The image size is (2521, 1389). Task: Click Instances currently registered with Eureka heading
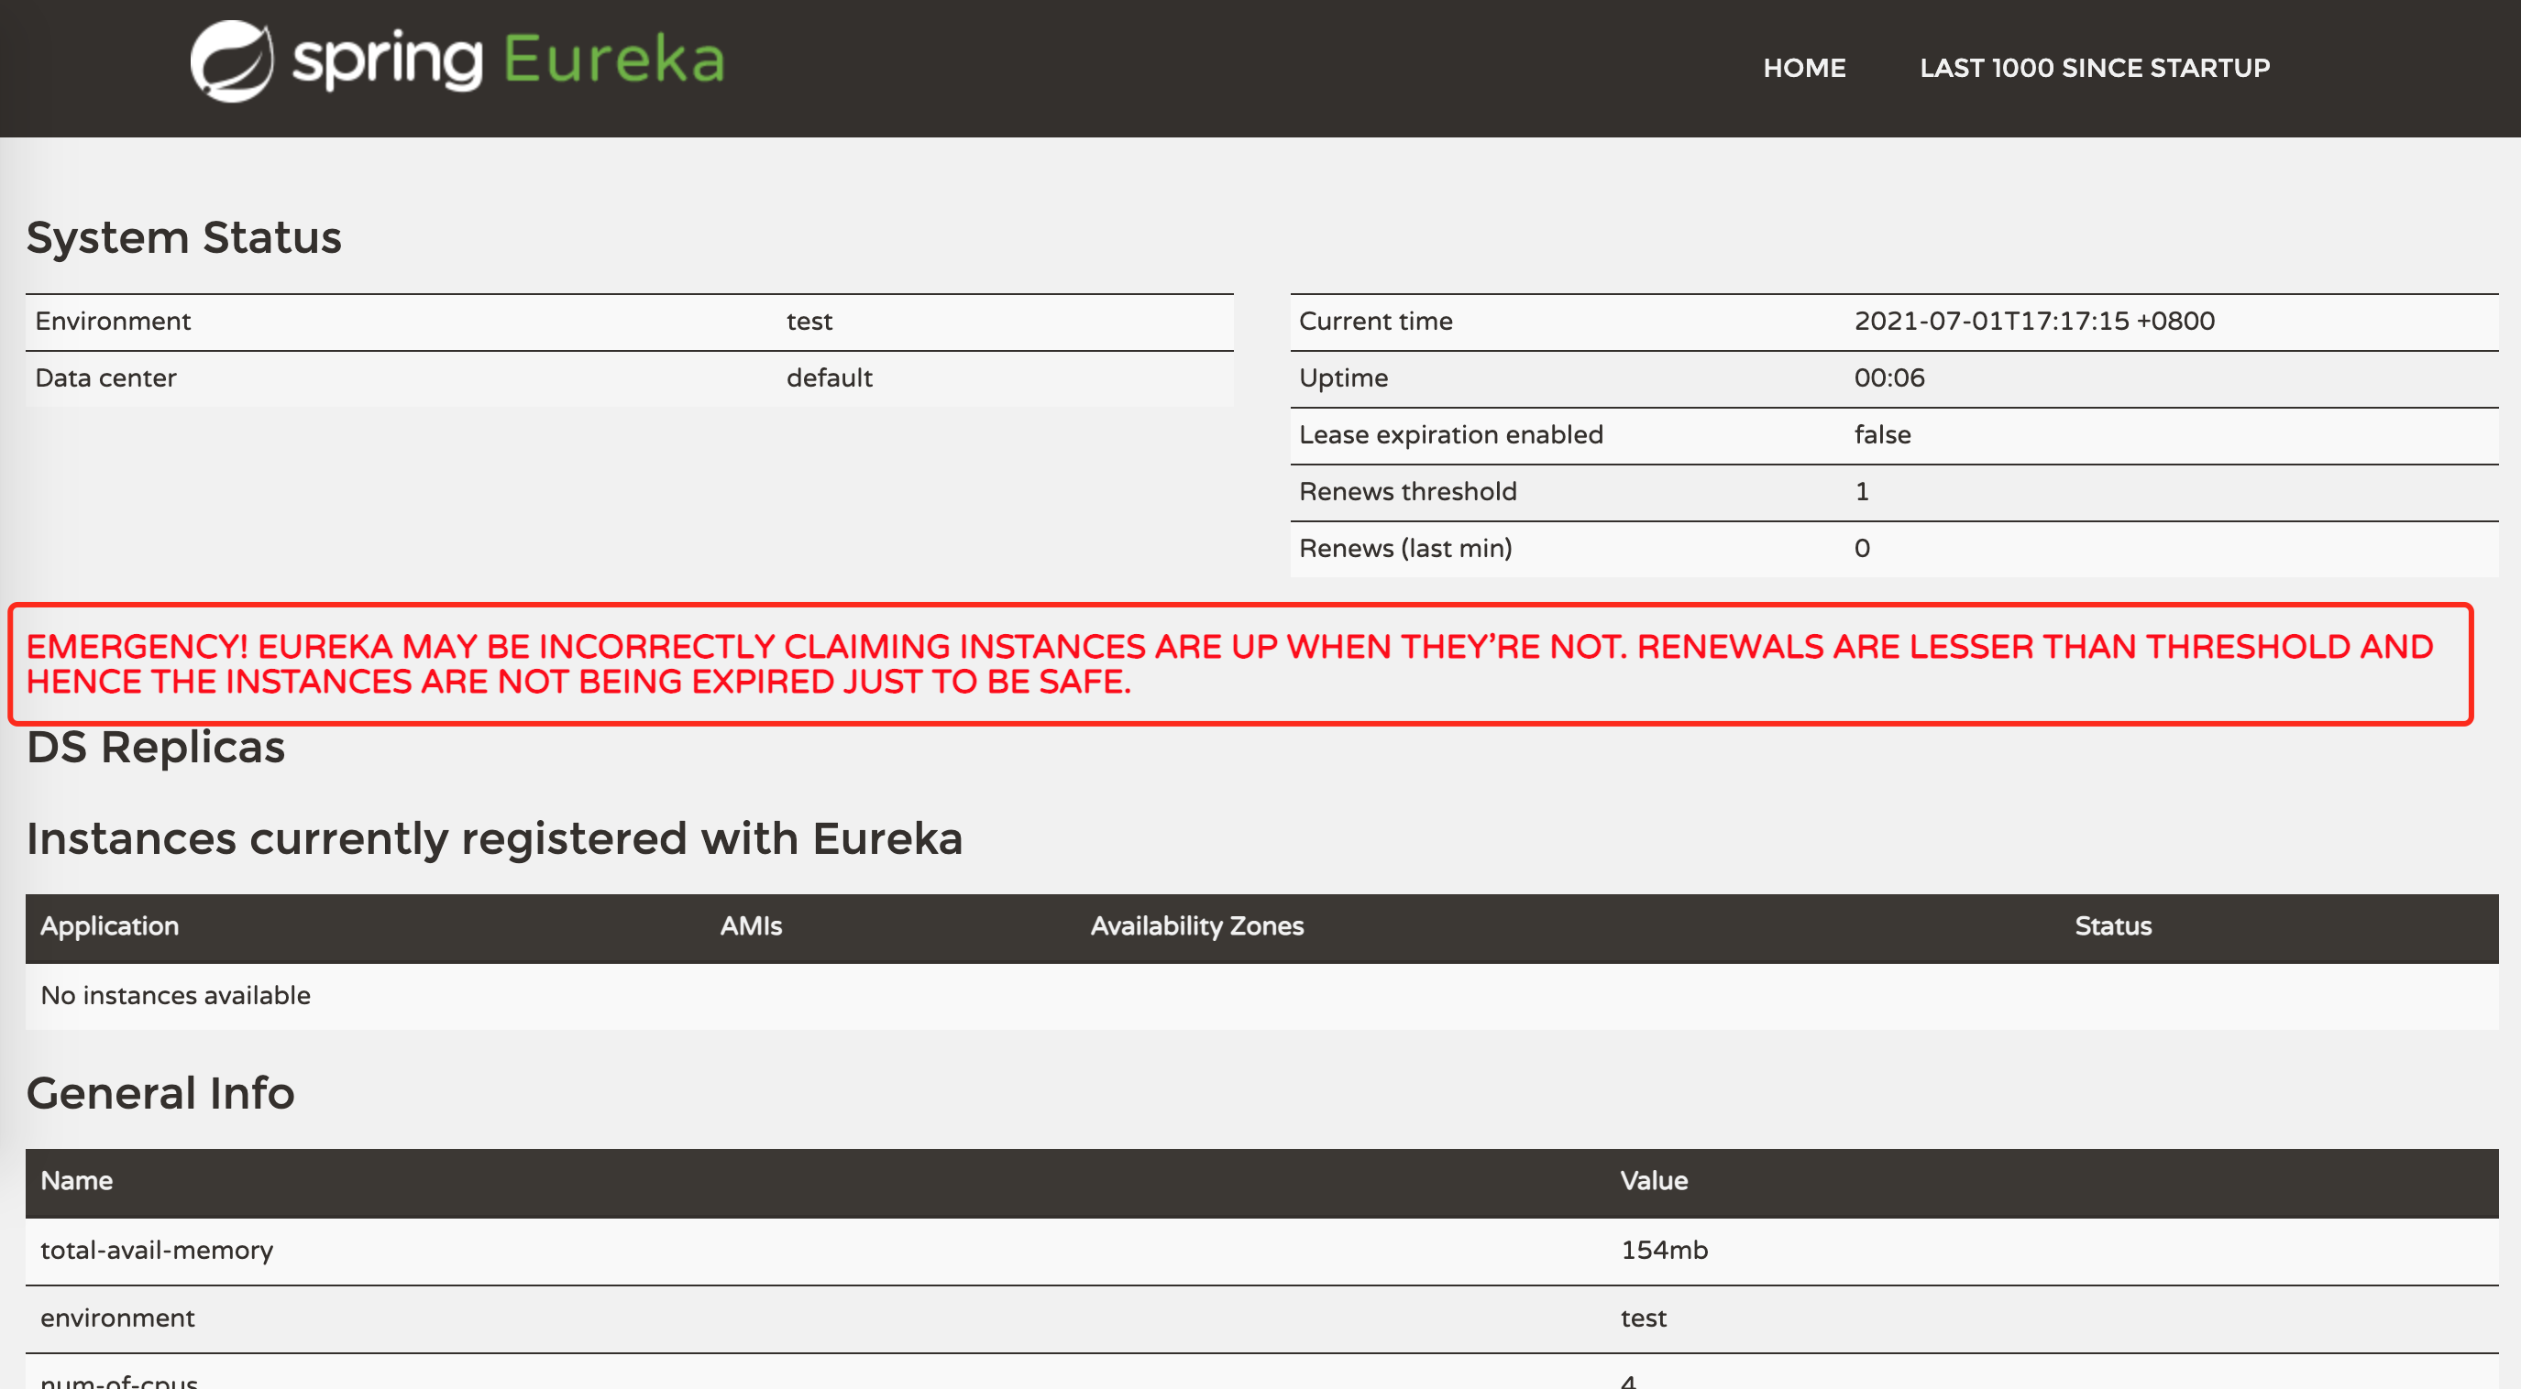click(494, 839)
